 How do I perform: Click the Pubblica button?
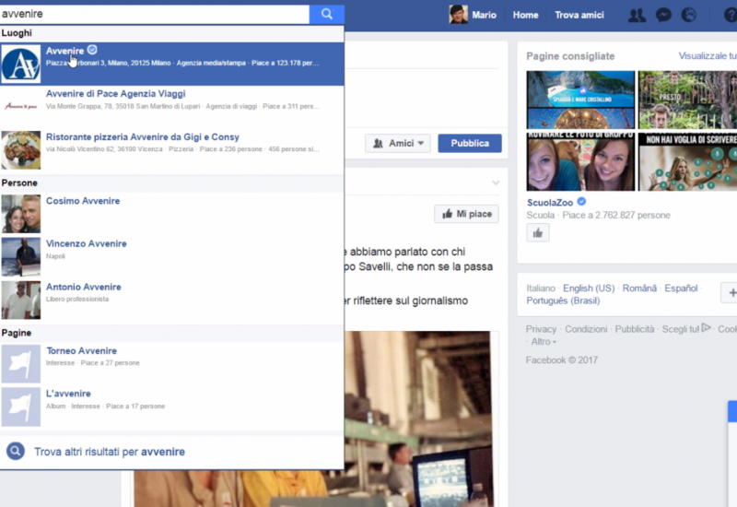(x=470, y=144)
